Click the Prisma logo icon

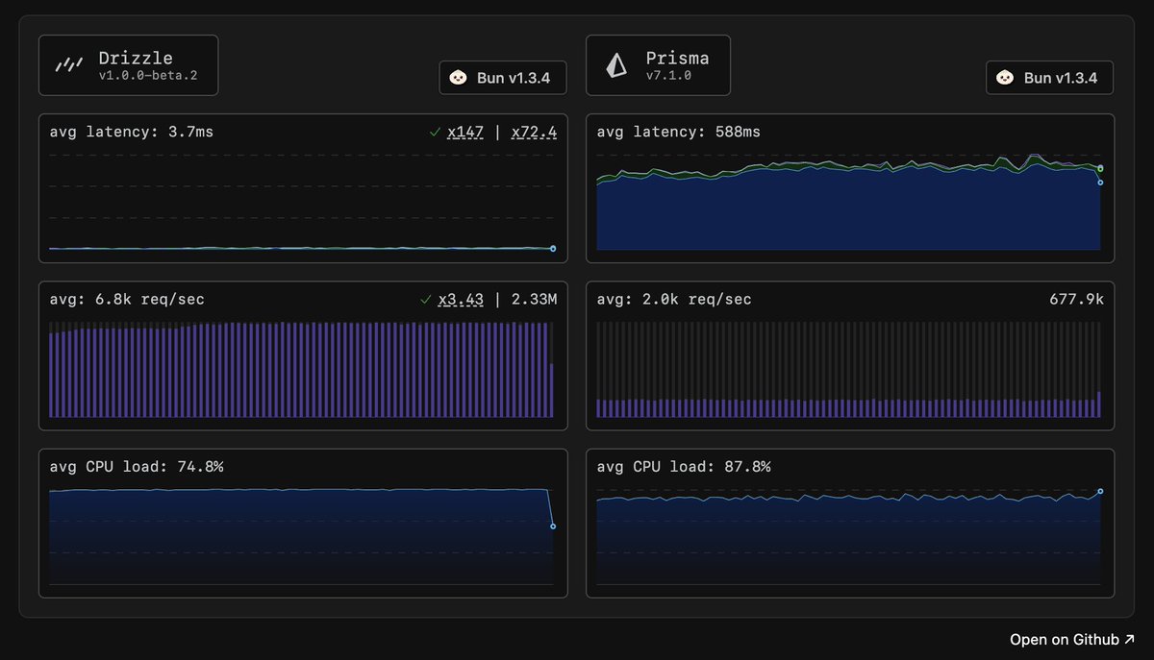(615, 65)
